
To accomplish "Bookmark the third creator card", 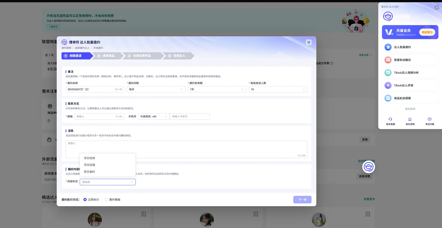I will [368, 214].
